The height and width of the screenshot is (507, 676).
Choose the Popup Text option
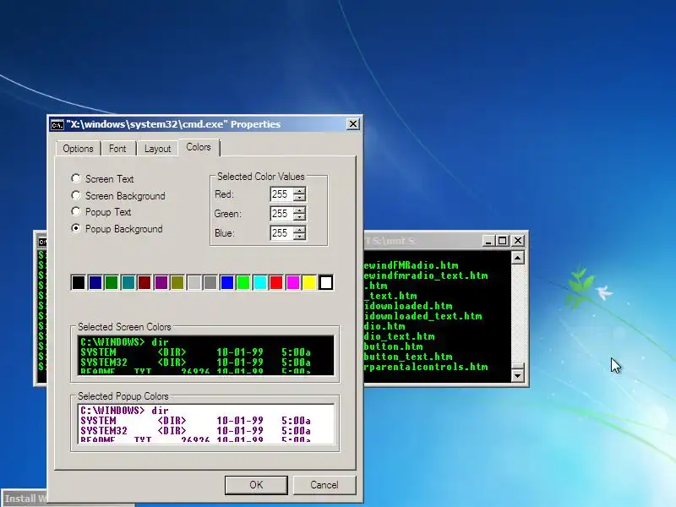76,211
